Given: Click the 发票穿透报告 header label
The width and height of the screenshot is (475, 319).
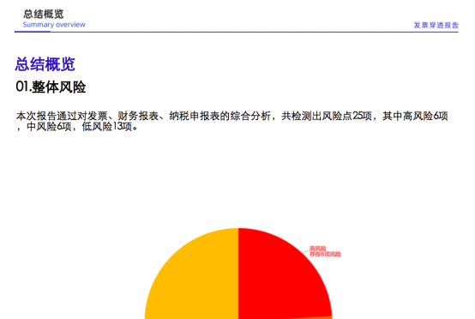Looking at the screenshot, I should (436, 25).
